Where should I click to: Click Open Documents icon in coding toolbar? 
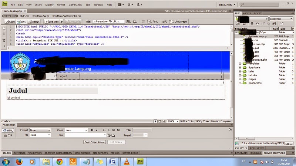point(4,28)
